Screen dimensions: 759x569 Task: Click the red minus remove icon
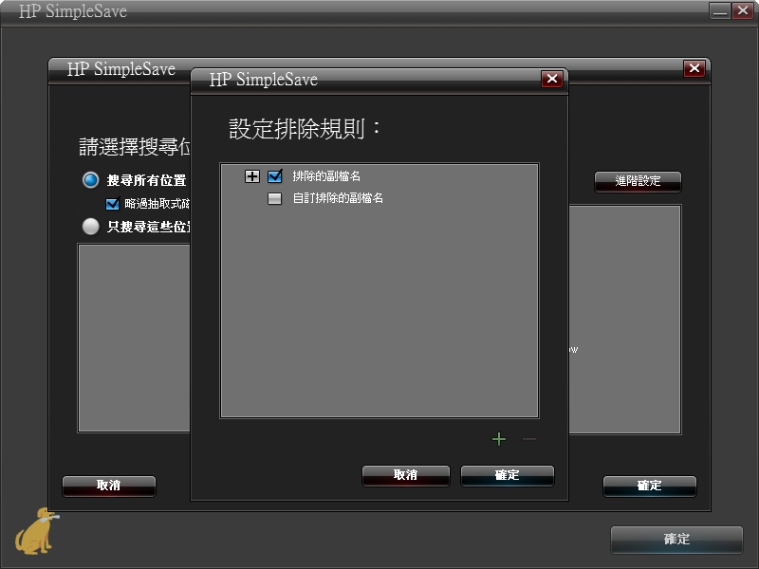pos(529,439)
